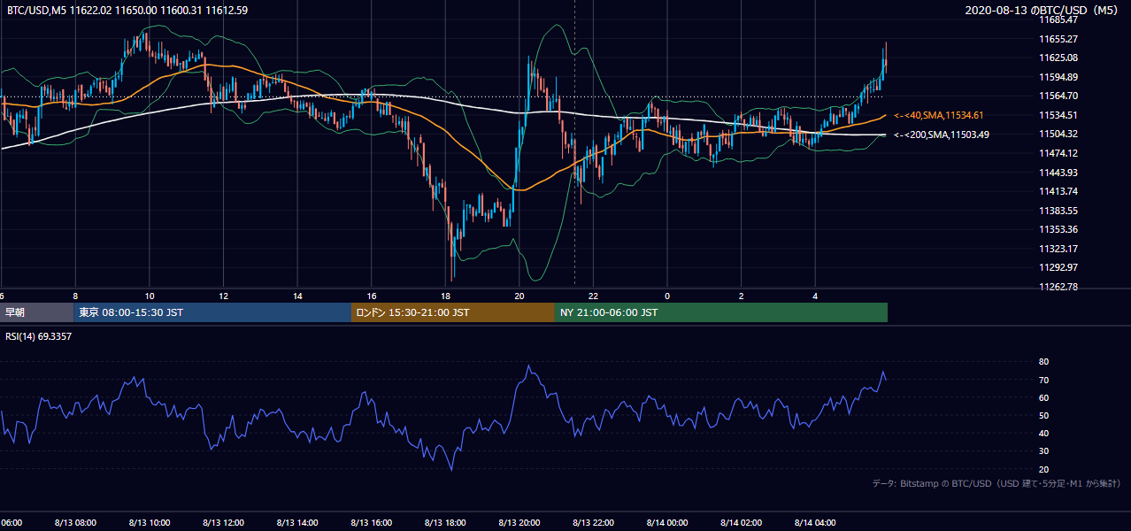Click price axis value 11323.17

pos(1058,249)
